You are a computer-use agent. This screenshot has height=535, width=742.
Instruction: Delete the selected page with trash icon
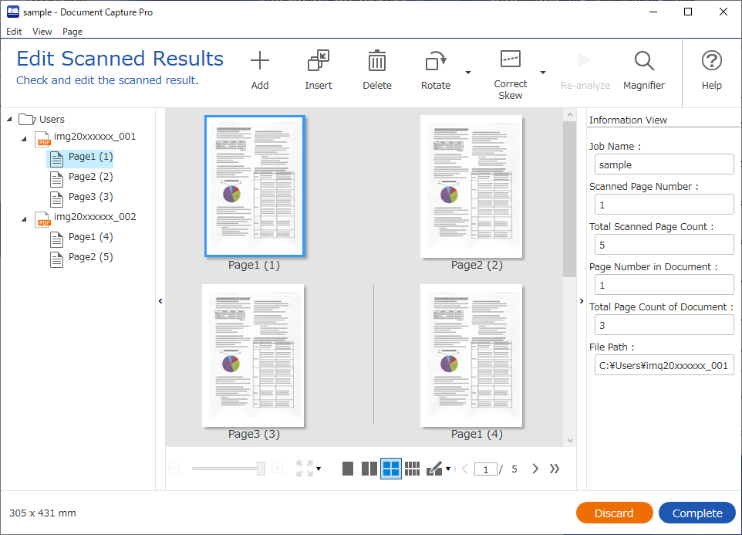coord(377,61)
